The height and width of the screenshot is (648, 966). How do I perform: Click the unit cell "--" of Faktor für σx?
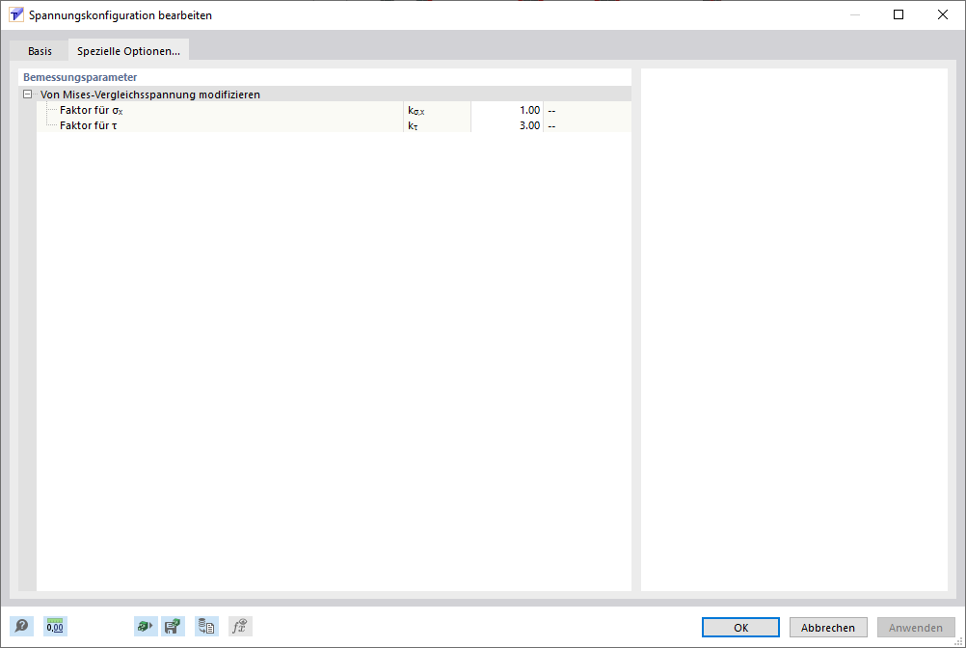click(587, 110)
